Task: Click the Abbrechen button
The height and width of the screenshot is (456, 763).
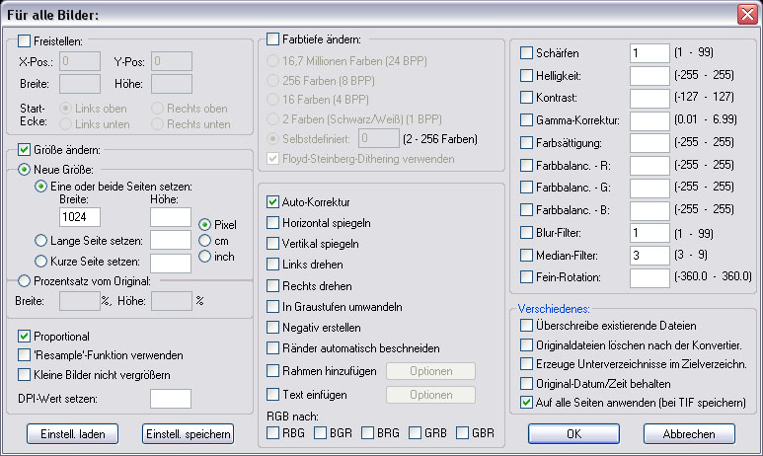Action: (x=689, y=433)
